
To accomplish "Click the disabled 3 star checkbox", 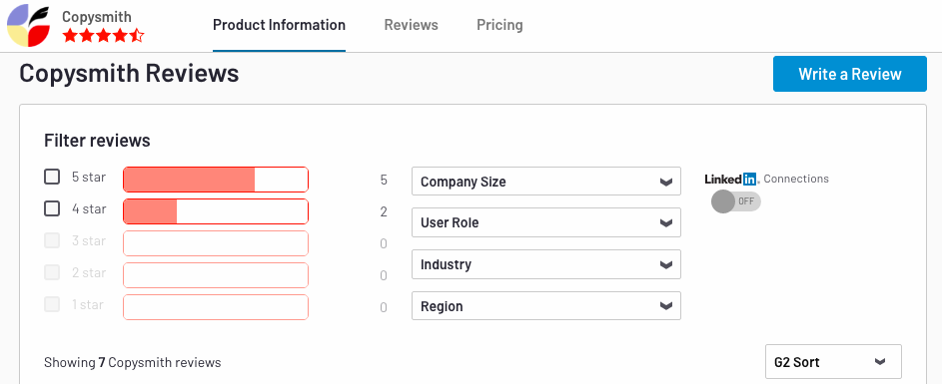I will coord(52,240).
